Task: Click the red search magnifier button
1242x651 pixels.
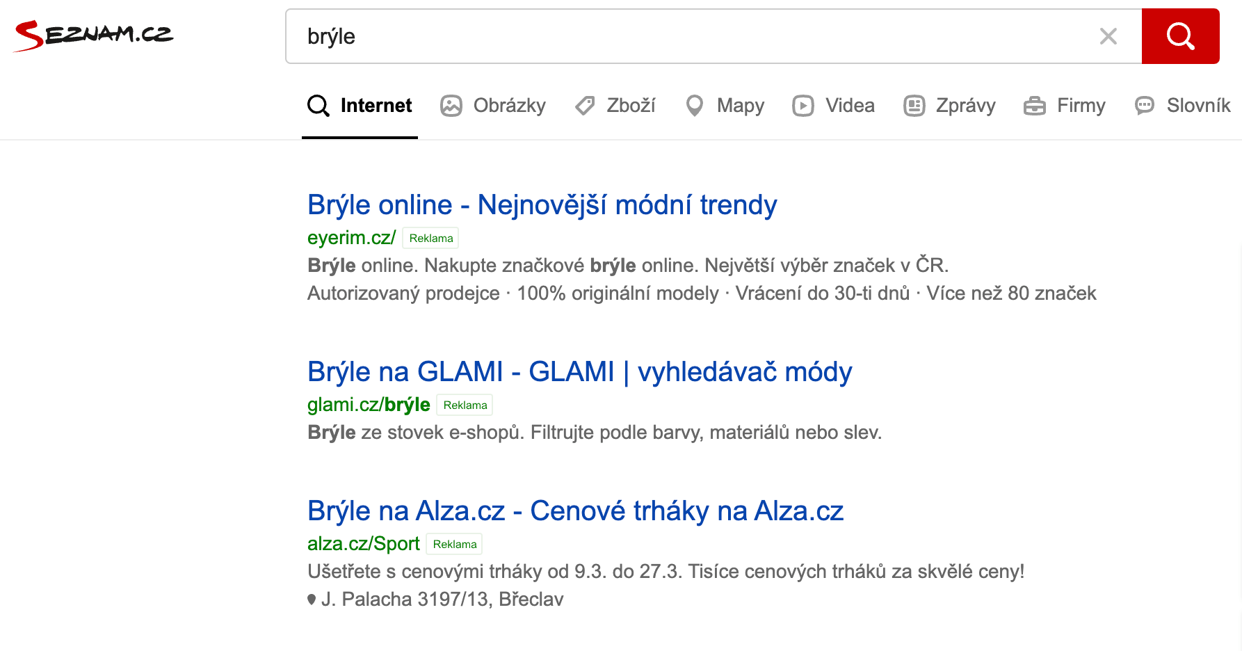Action: (x=1180, y=36)
